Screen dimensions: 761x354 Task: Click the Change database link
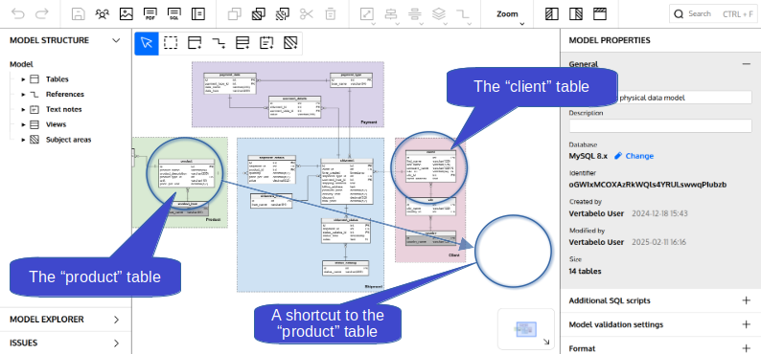coord(634,156)
